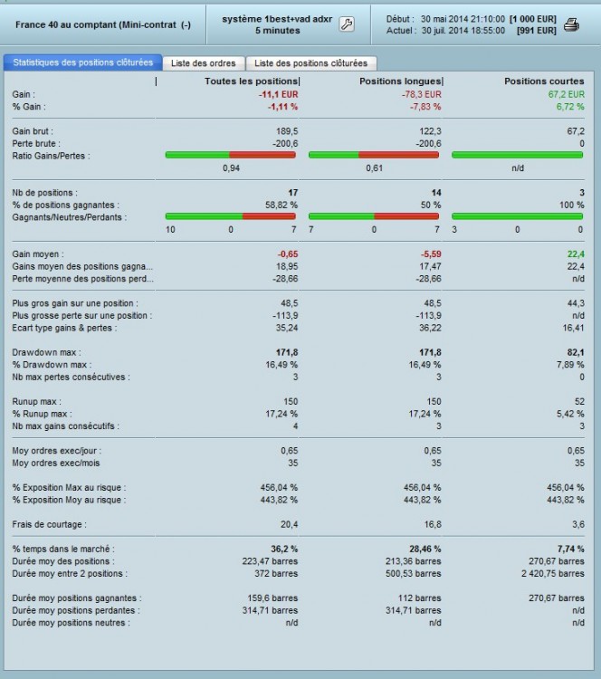Click Plus gros gain sur une position label
The width and height of the screenshot is (601, 679).
pyautogui.click(x=75, y=303)
